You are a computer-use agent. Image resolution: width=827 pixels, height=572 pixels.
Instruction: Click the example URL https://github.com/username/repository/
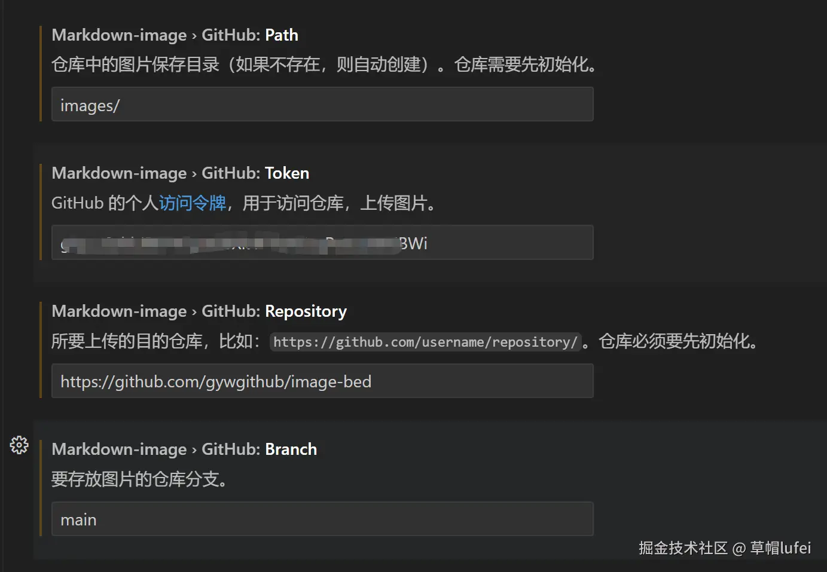click(425, 342)
